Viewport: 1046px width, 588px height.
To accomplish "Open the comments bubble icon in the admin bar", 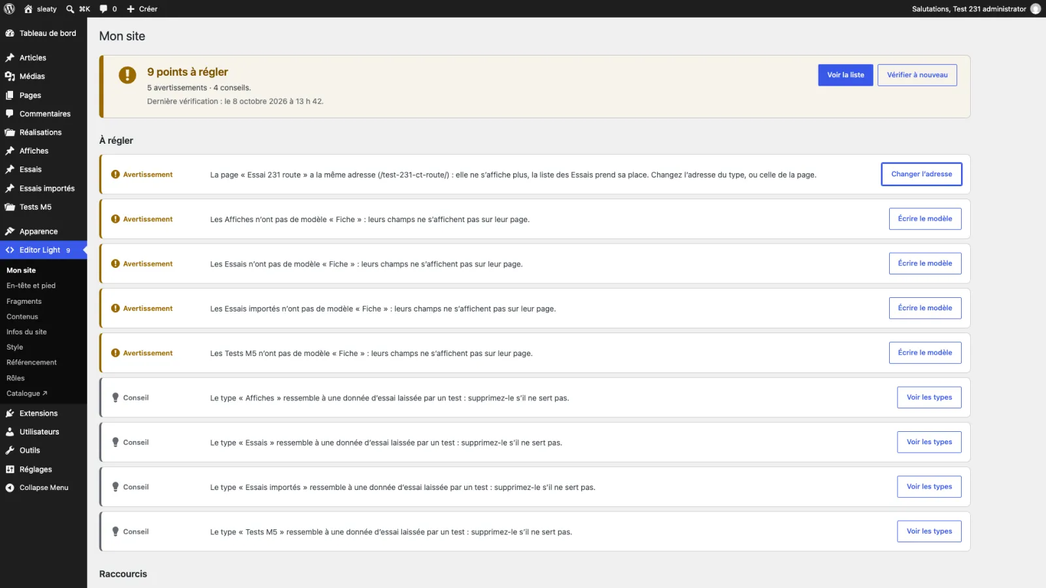I will point(103,9).
